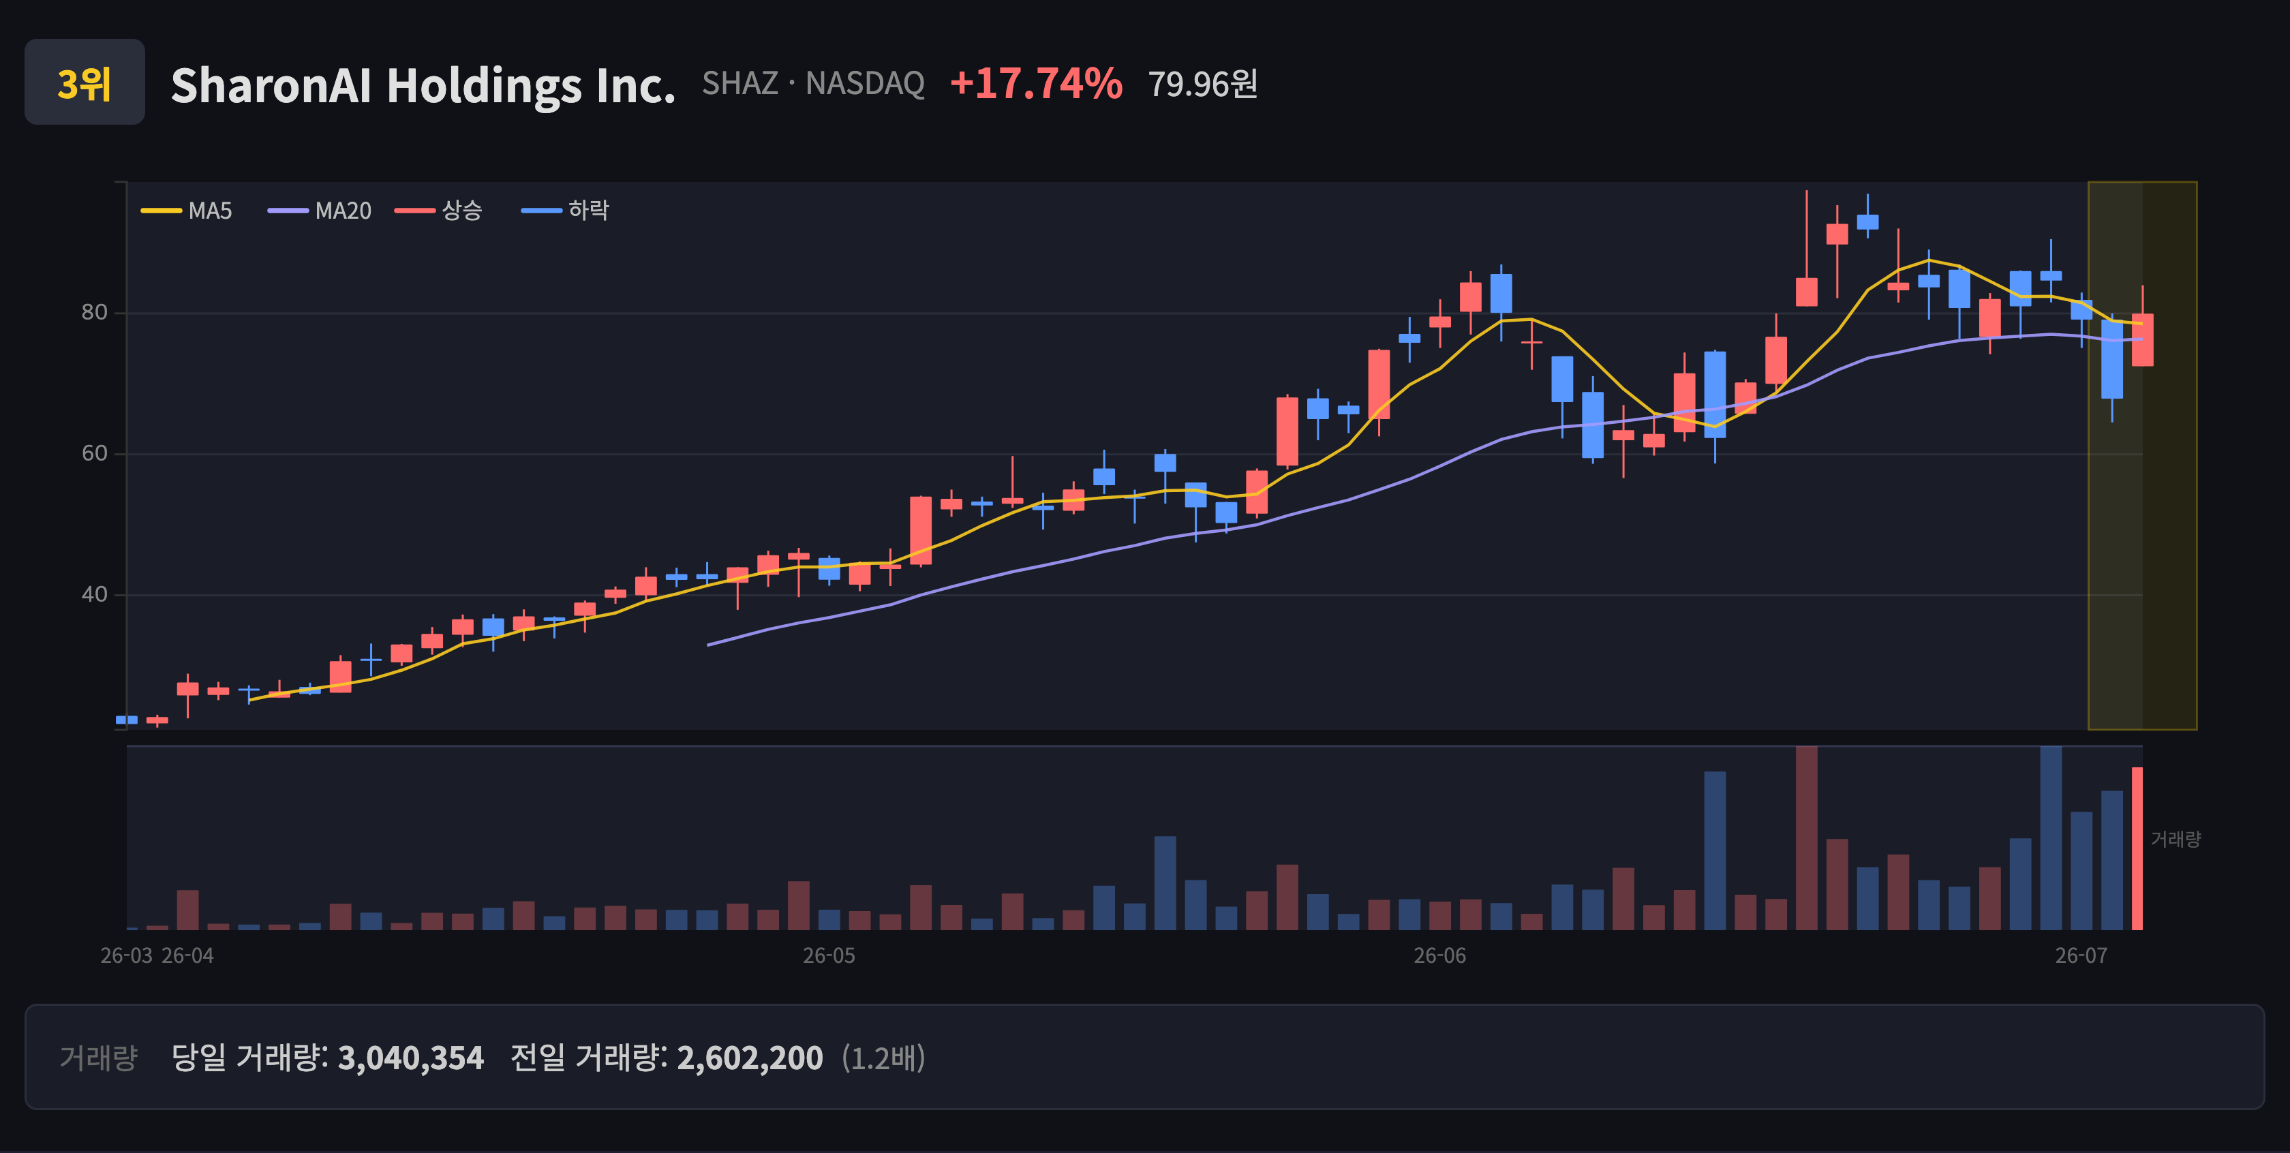Image resolution: width=2290 pixels, height=1153 pixels.
Task: Click the 거래량 heading in bottom panel
Action: point(99,1058)
